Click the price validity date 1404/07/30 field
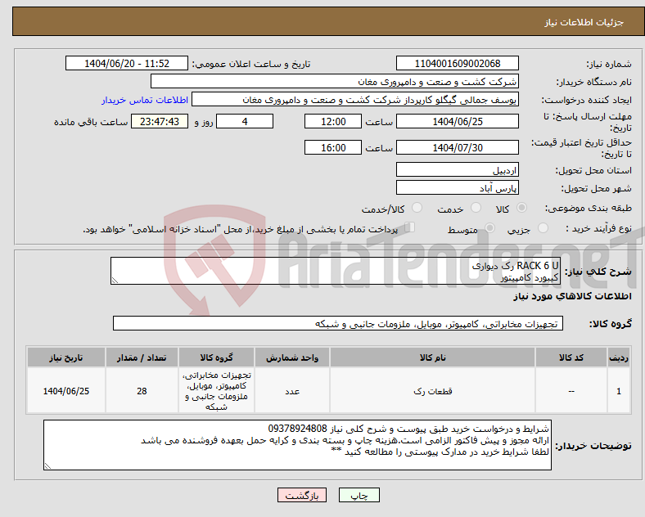Image resolution: width=645 pixels, height=517 pixels. coord(457,147)
